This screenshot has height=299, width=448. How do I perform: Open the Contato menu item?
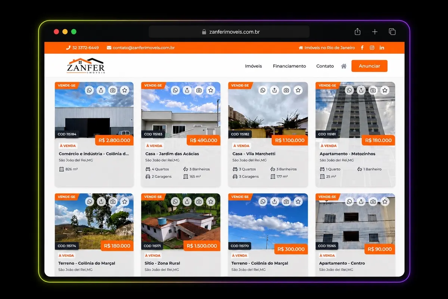coord(325,66)
